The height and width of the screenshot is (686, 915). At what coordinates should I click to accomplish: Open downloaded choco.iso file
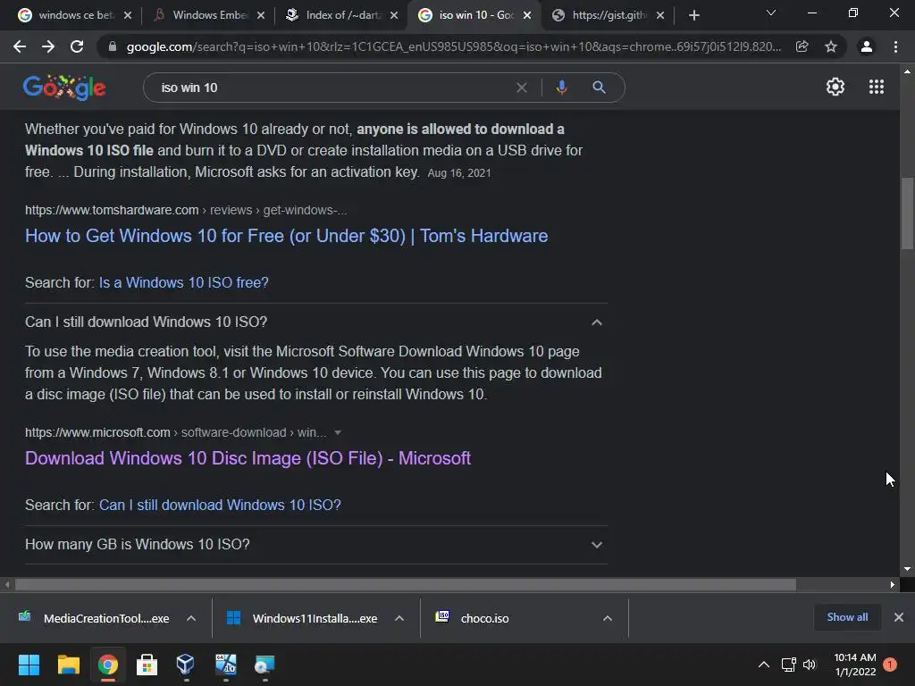[473, 618]
